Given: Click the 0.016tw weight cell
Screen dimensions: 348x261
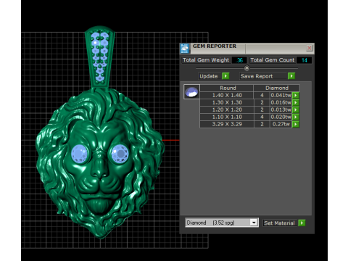Looking at the screenshot, I should click(x=281, y=102).
